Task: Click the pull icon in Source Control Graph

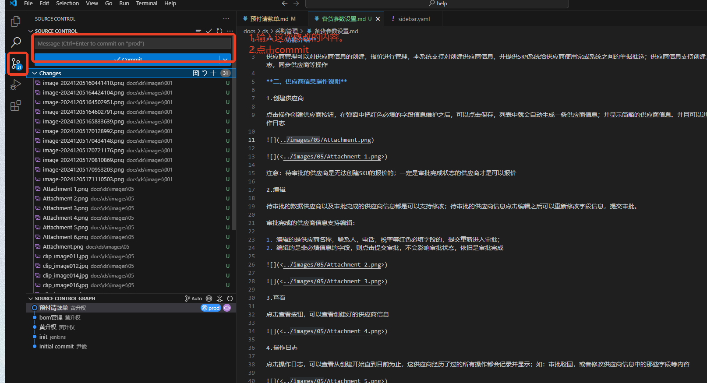Action: tap(220, 299)
